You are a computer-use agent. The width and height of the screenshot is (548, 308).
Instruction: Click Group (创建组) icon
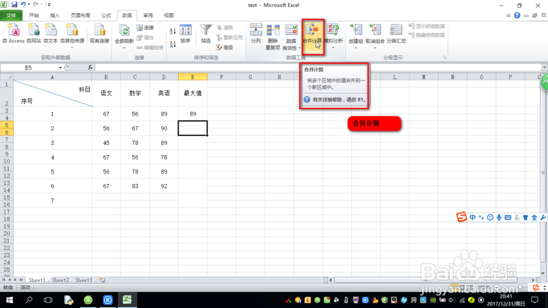[x=356, y=30]
